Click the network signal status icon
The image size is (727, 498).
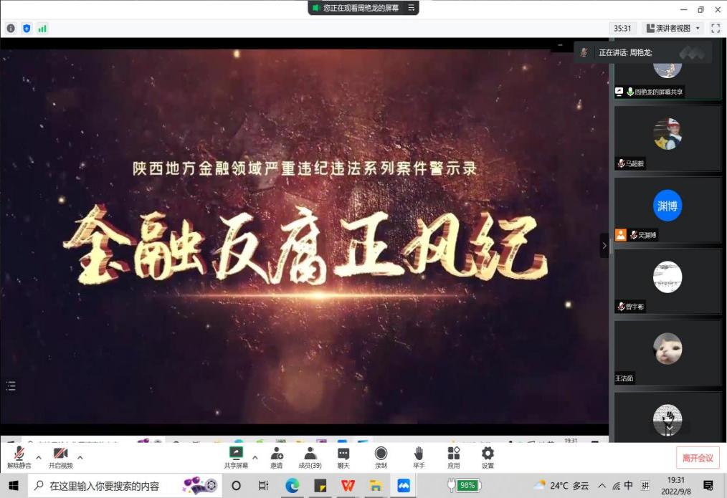tap(42, 29)
